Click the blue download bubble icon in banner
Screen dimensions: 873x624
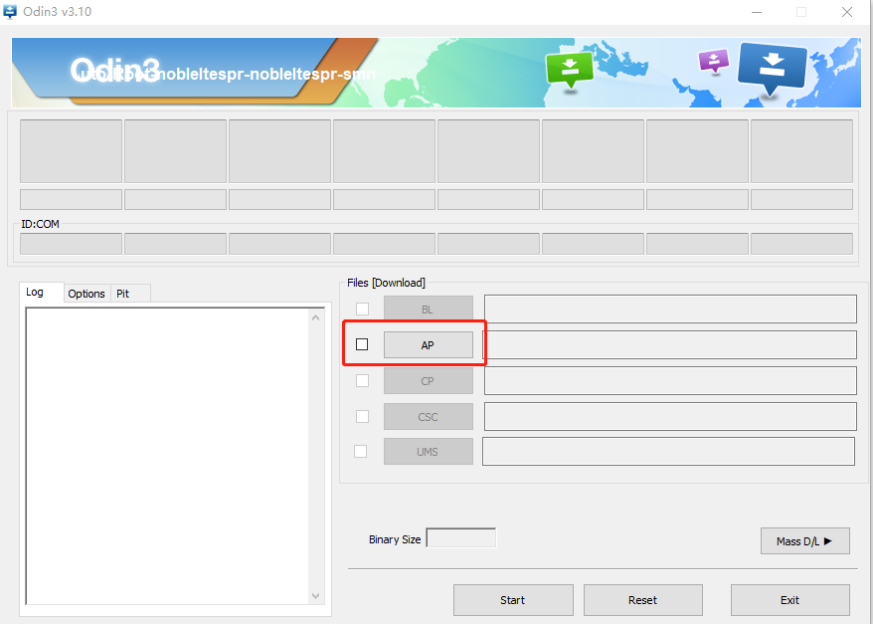point(773,69)
